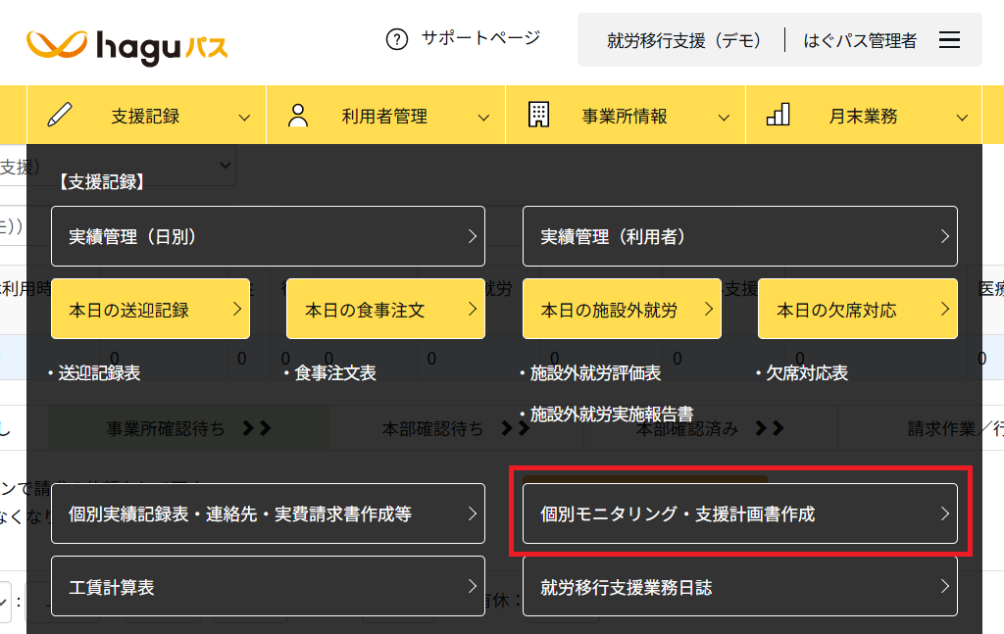Open the hamburger menu icon
The height and width of the screenshot is (634, 1004).
949,40
